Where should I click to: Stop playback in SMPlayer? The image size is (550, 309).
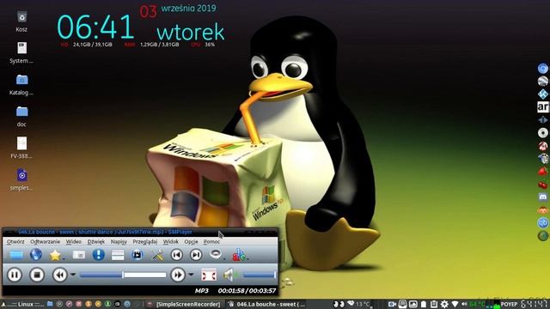(x=36, y=275)
